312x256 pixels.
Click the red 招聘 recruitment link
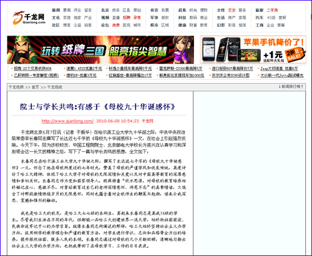[x=127, y=17]
